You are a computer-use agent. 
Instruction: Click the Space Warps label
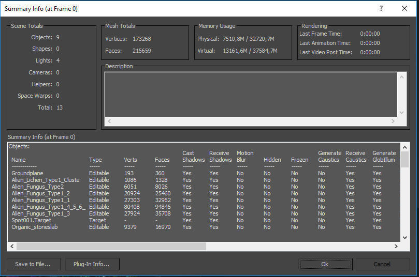pos(35,96)
